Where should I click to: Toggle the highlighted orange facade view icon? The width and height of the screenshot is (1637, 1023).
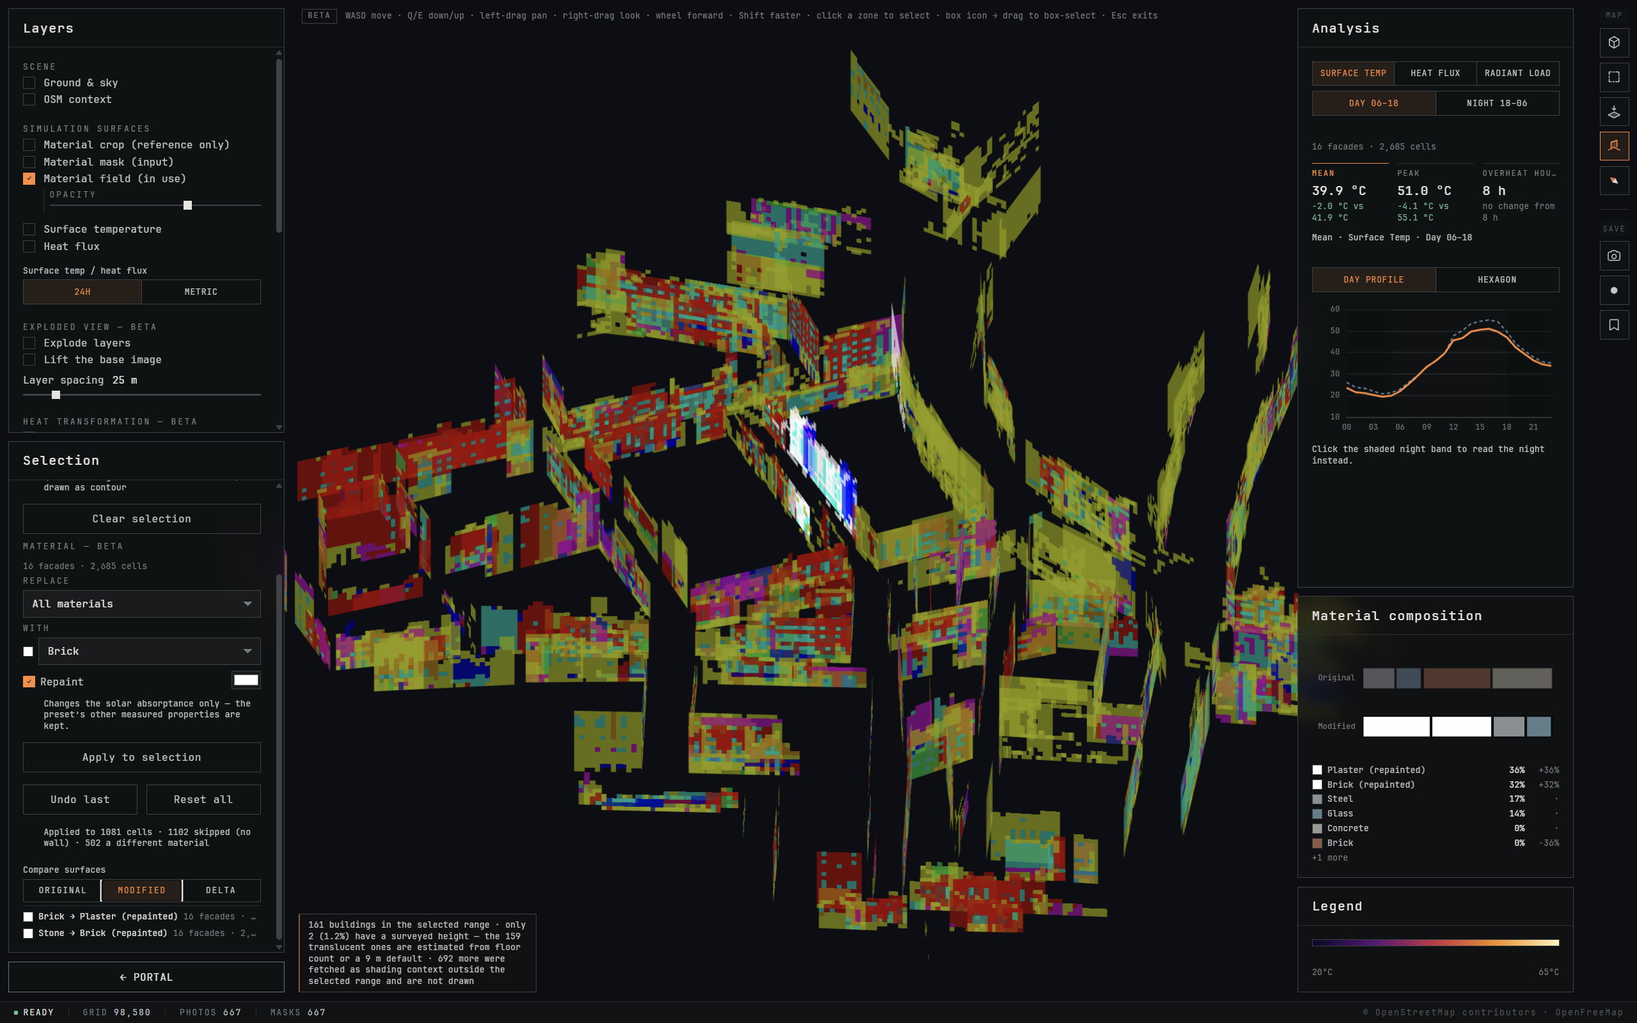1613,146
